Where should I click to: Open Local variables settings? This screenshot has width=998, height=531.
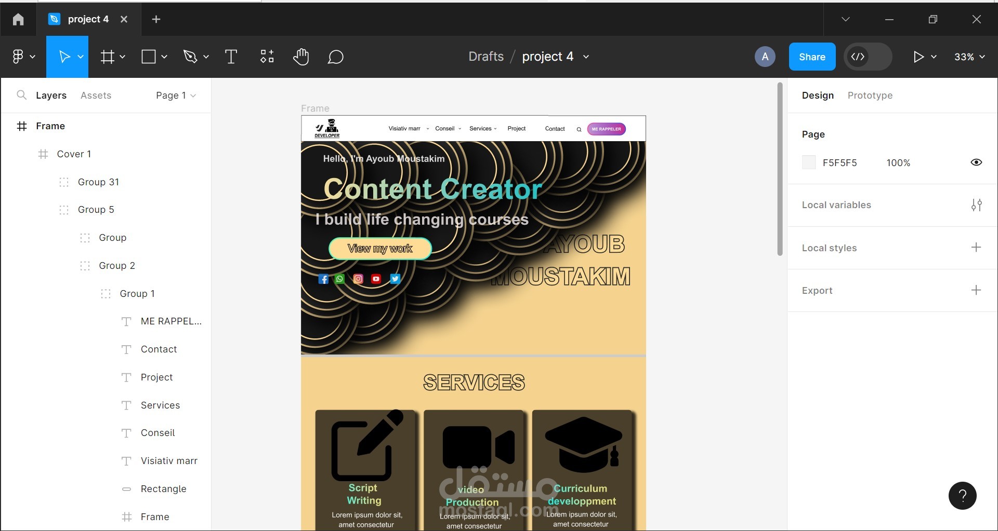(x=977, y=205)
